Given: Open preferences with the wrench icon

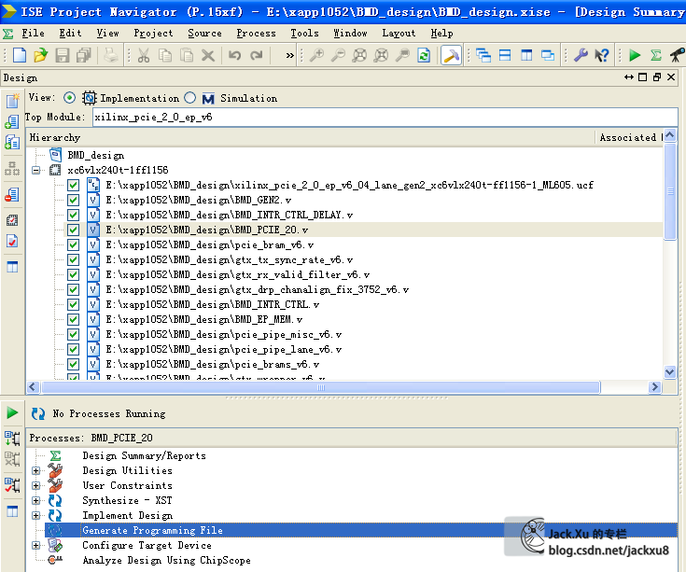Looking at the screenshot, I should click(x=581, y=55).
